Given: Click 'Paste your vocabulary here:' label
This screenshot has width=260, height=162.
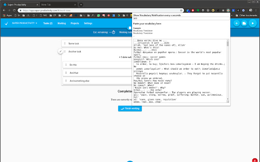Looking at the screenshot, I should click(x=147, y=23).
